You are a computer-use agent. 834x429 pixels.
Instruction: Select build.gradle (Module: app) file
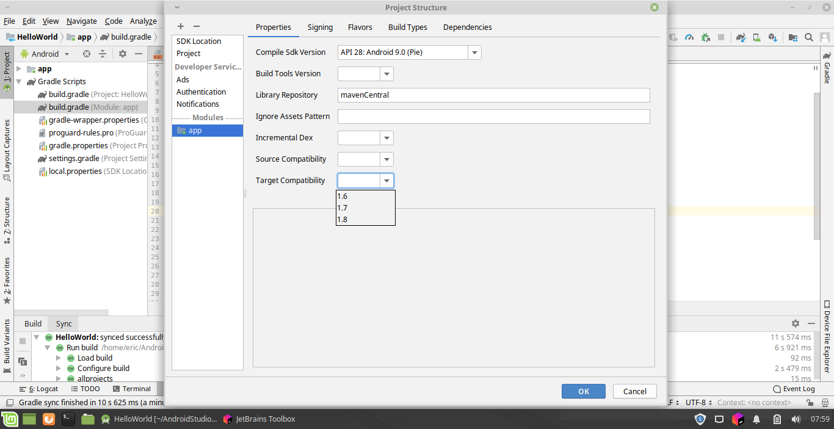pos(82,107)
